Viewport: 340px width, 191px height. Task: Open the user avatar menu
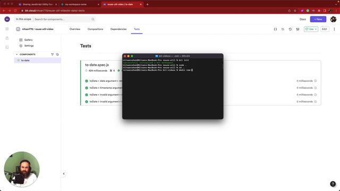click(333, 19)
